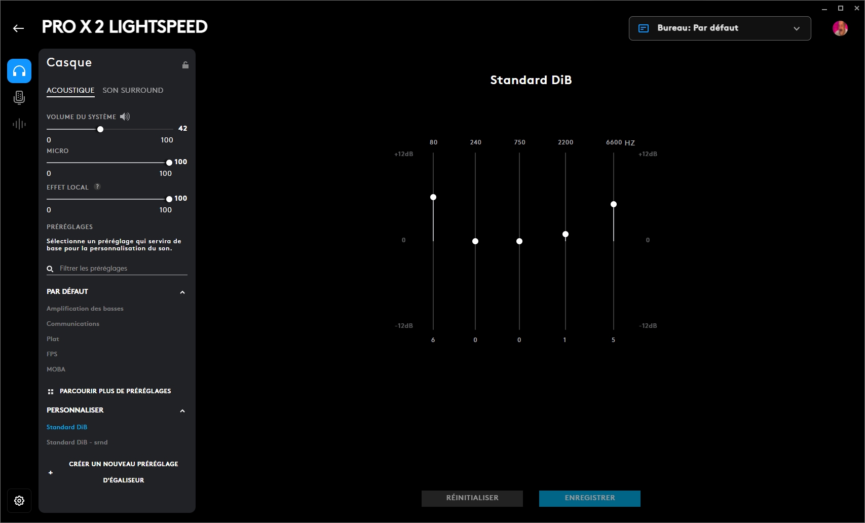The width and height of the screenshot is (865, 523).
Task: Select the FPS preset
Action: pos(52,354)
